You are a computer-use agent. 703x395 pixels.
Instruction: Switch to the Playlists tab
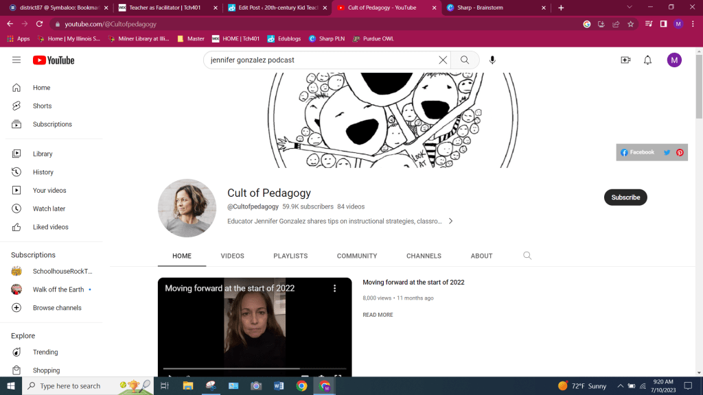290,256
